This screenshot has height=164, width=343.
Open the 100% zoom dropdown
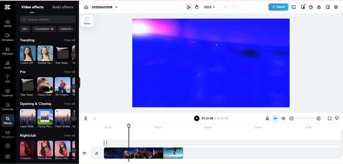[x=209, y=7]
